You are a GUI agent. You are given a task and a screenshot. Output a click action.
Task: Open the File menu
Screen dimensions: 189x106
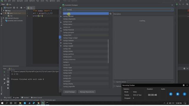click(5, 1)
